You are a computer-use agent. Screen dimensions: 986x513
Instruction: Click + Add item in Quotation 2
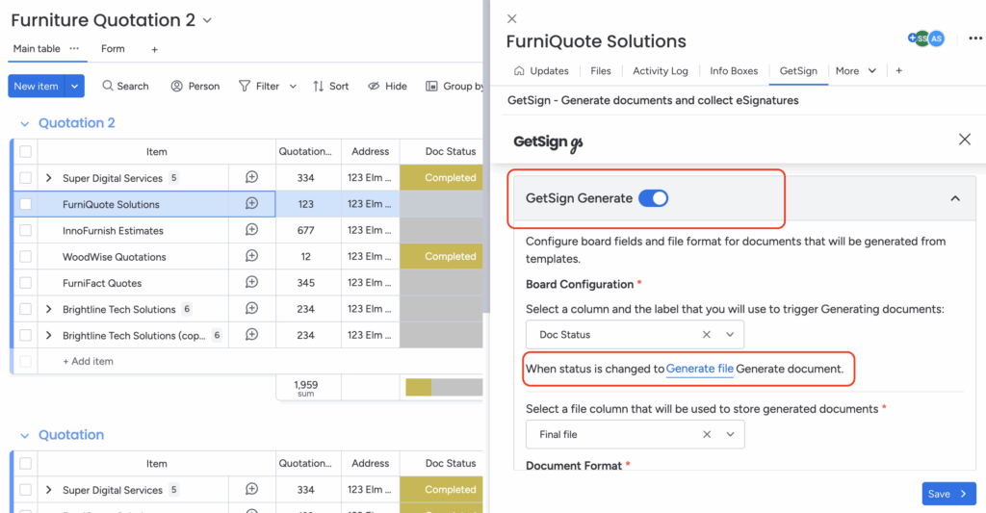[88, 362]
